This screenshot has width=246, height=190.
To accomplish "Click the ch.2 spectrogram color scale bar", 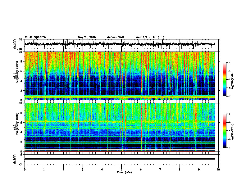I will [225, 131].
